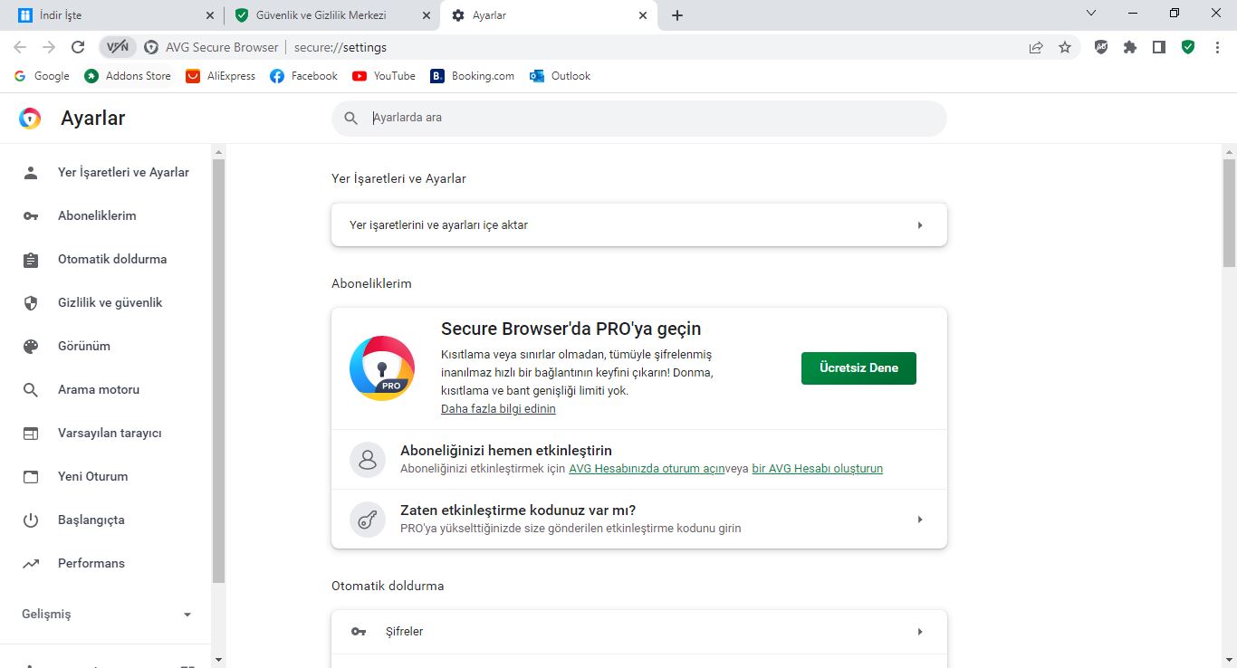
Task: Click bir AVG Hesabı oluşturun link
Action: point(817,469)
